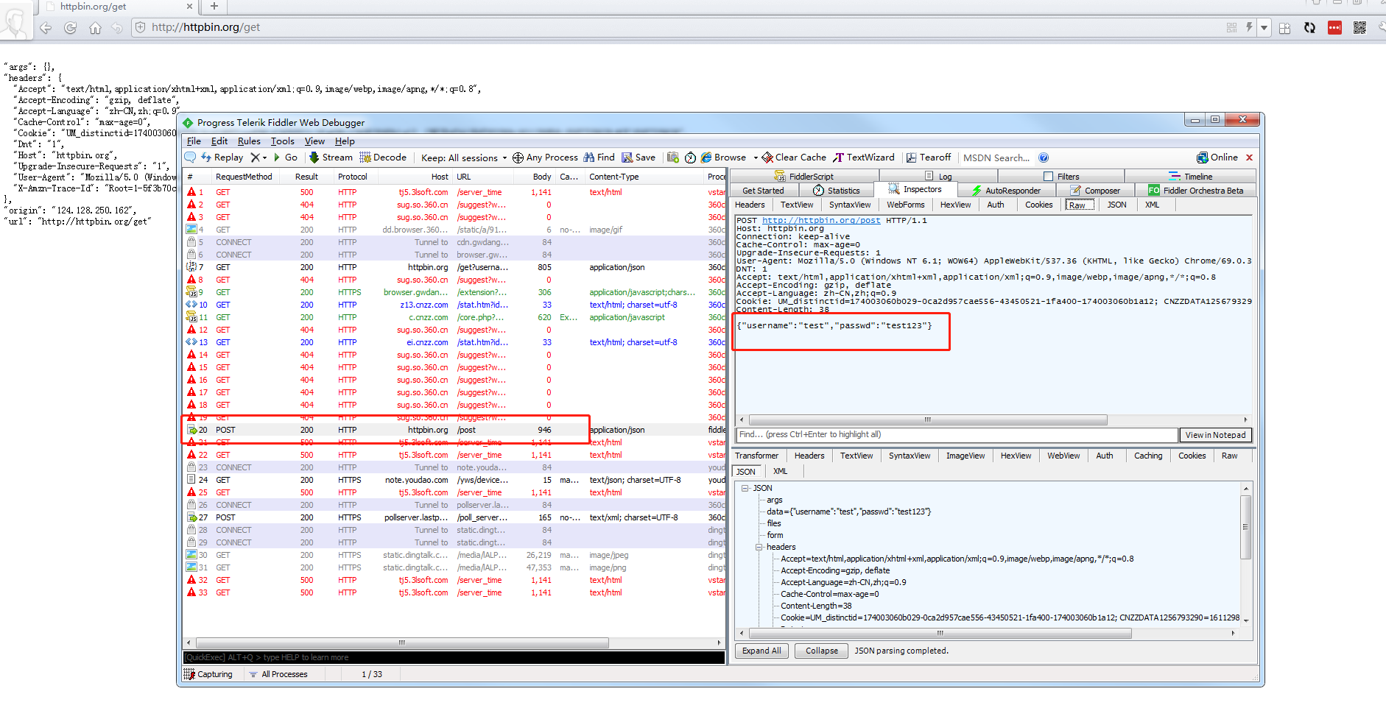Click the Go resume button
Screen dimensions: 1386x722
286,158
